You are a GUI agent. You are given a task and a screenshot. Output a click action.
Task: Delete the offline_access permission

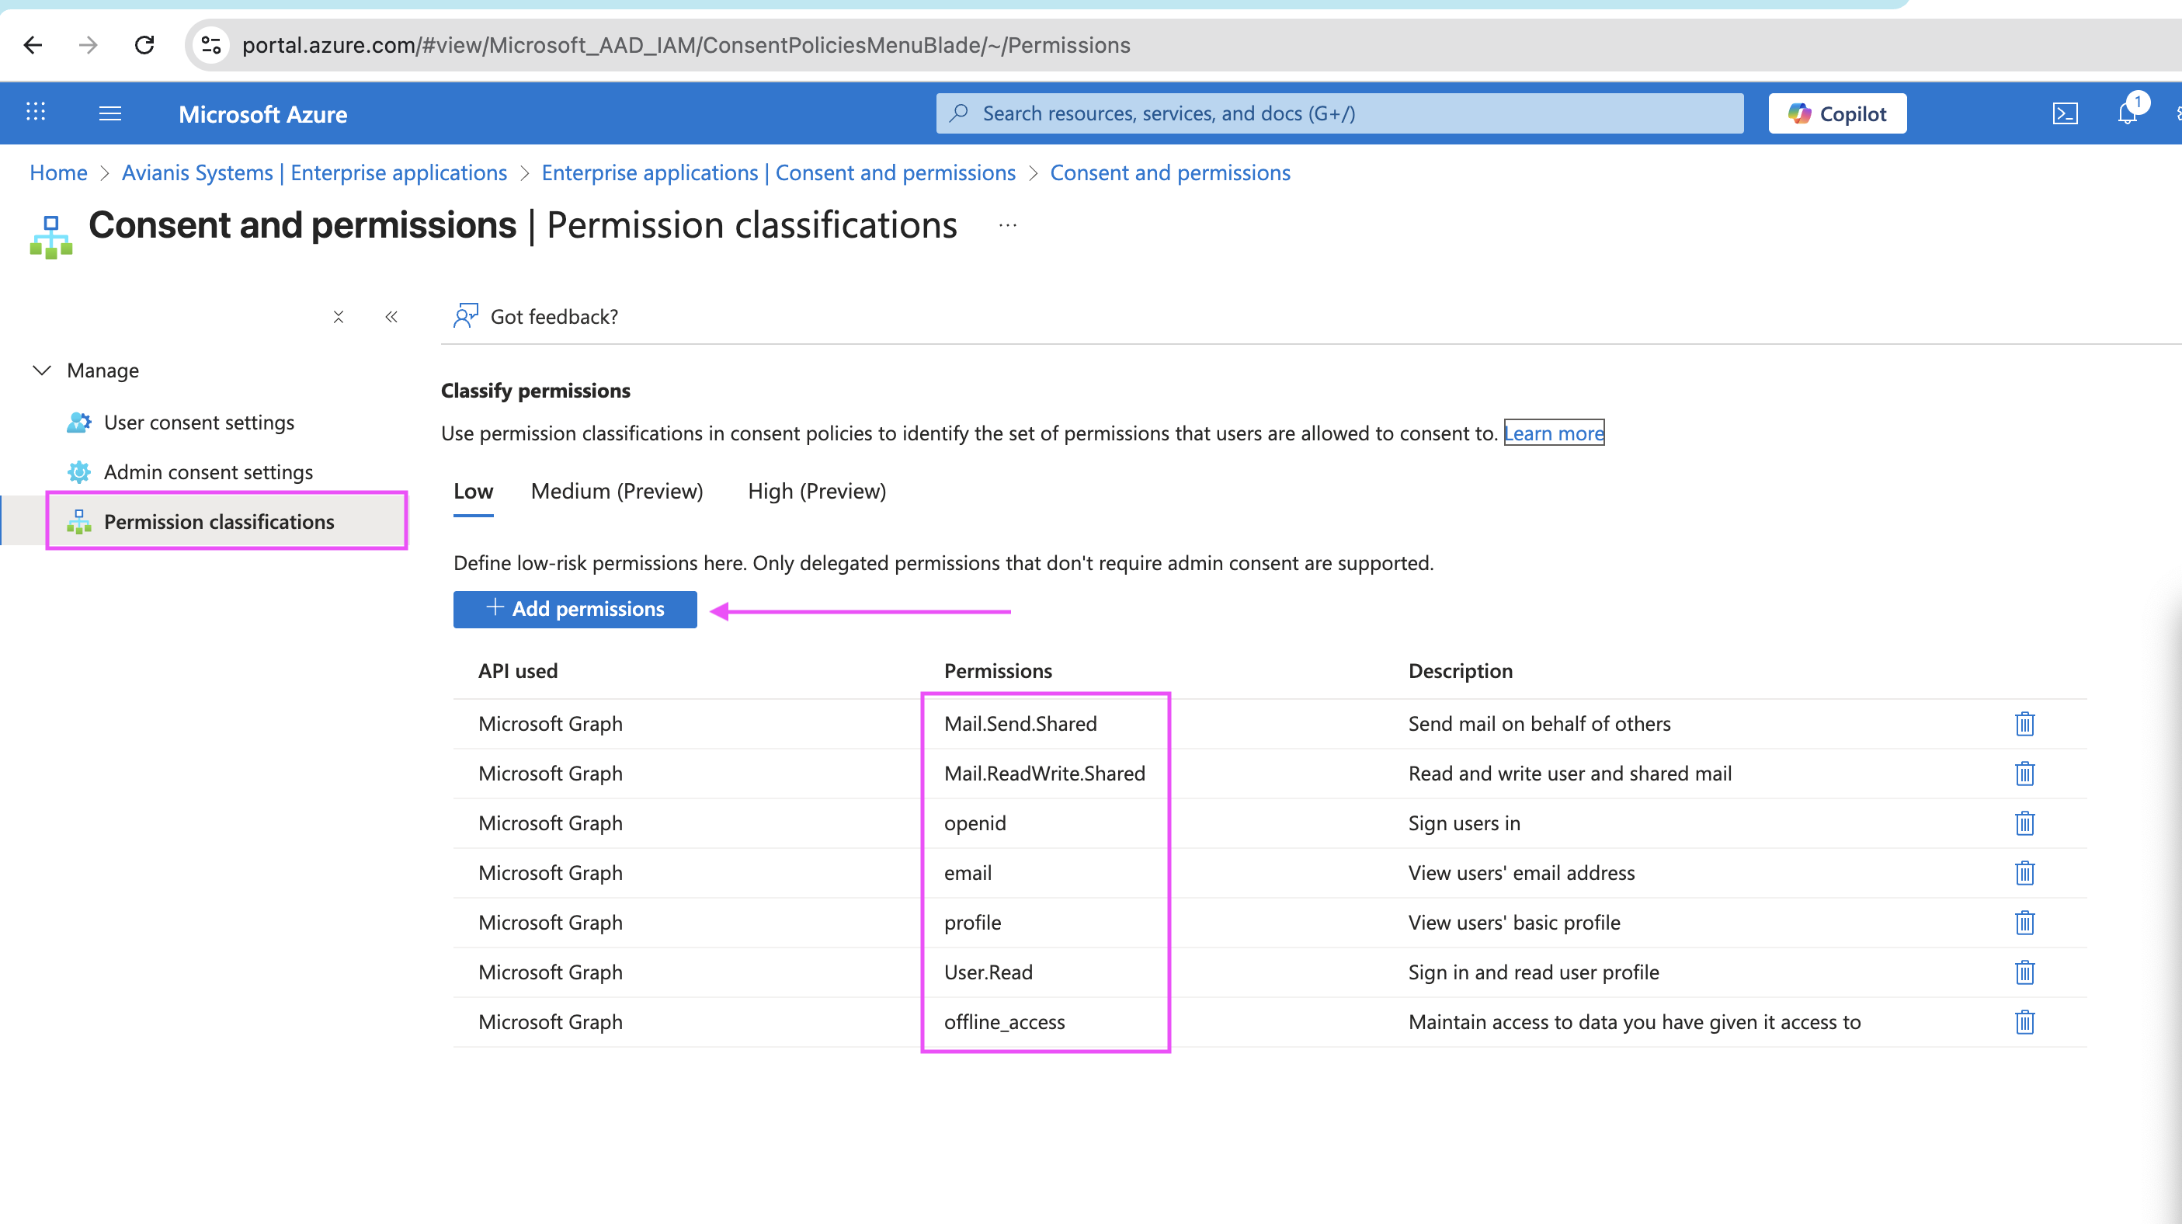point(2024,1021)
